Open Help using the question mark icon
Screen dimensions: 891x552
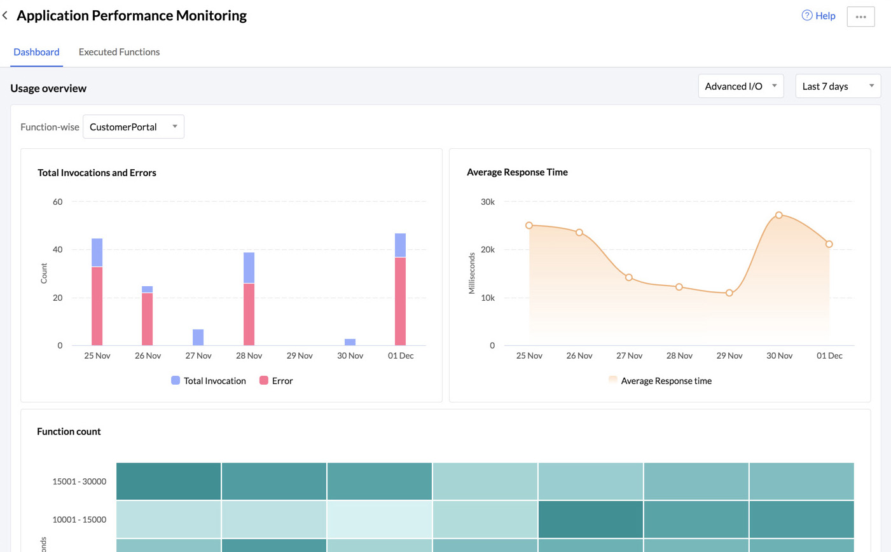pos(806,15)
